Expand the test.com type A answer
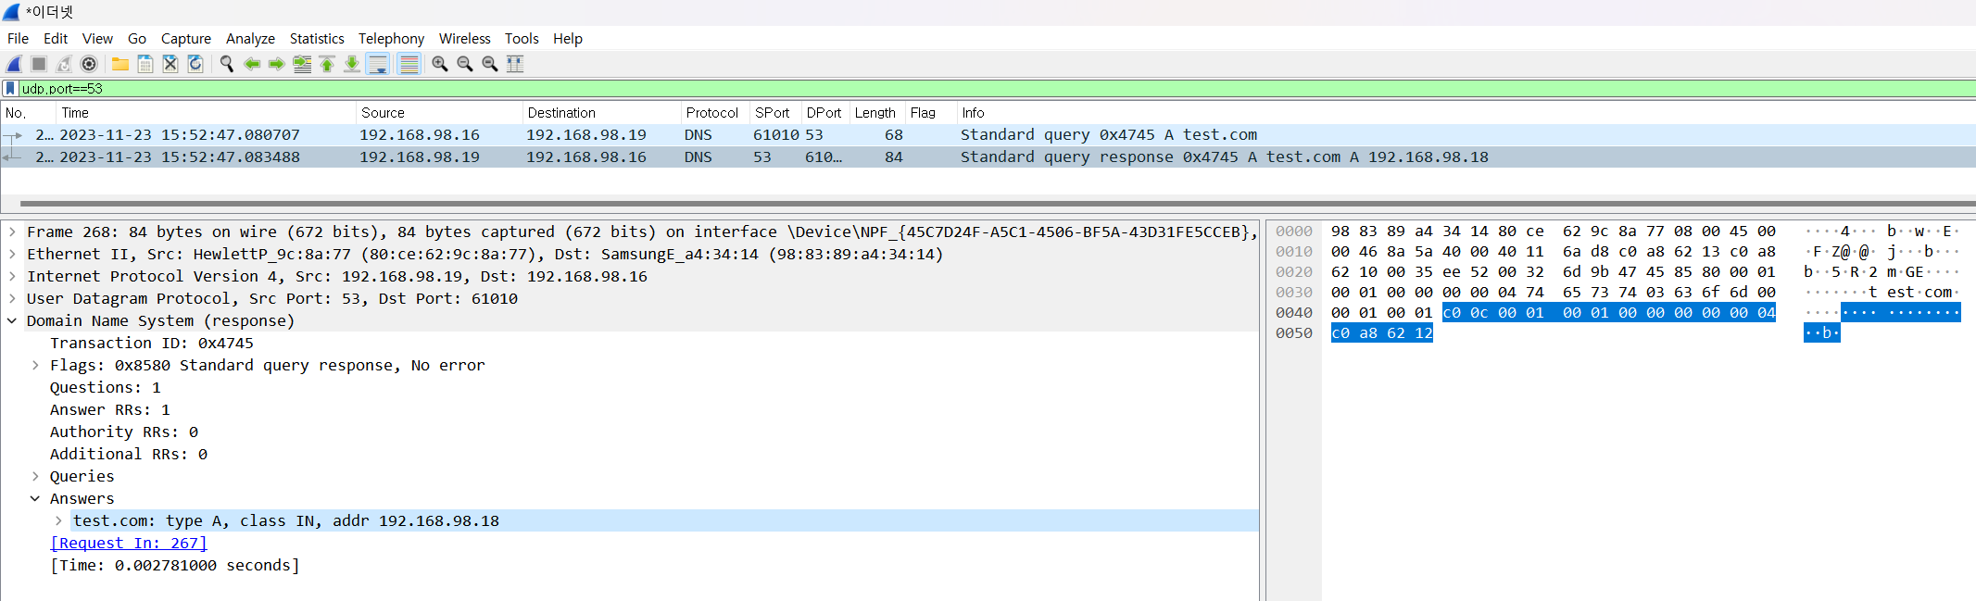1976x601 pixels. click(x=58, y=521)
